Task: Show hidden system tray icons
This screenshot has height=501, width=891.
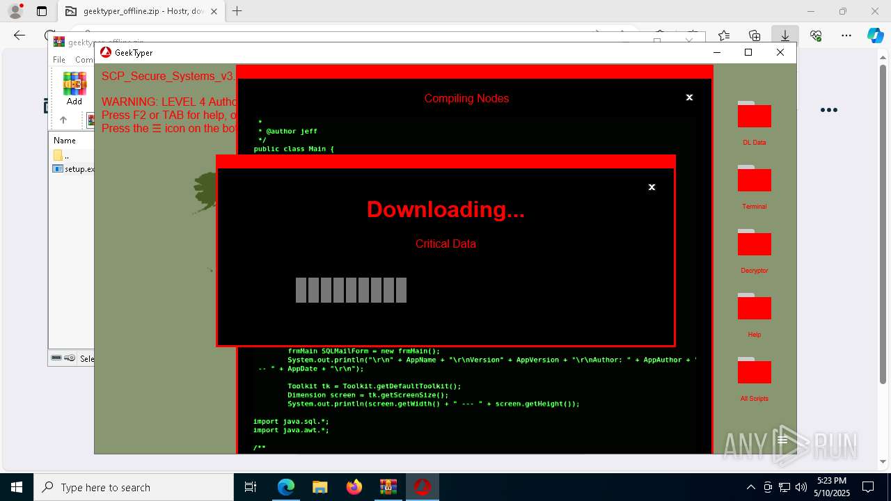Action: coord(750,487)
